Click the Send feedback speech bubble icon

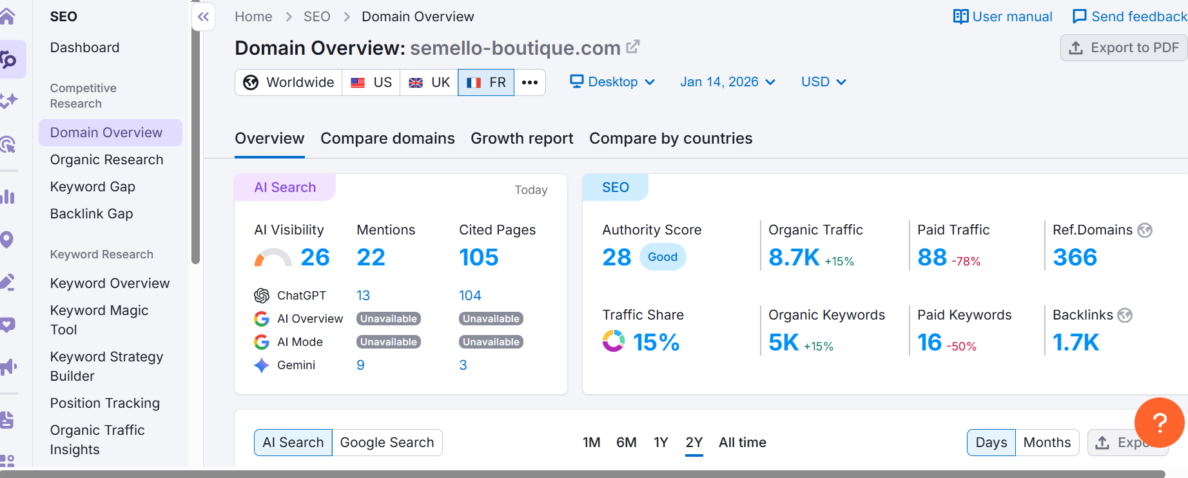pos(1079,17)
